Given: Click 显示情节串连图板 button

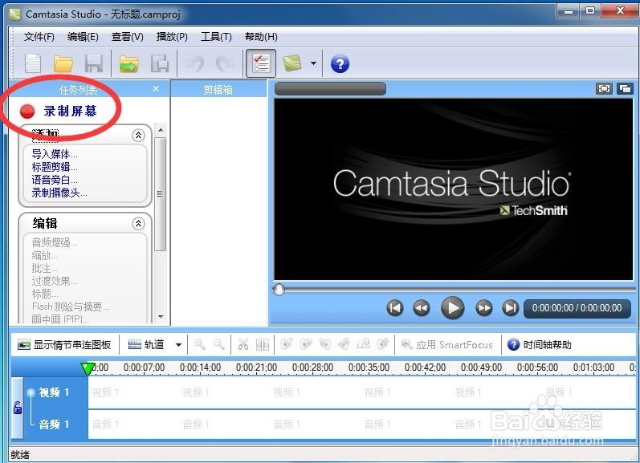Looking at the screenshot, I should tap(64, 345).
